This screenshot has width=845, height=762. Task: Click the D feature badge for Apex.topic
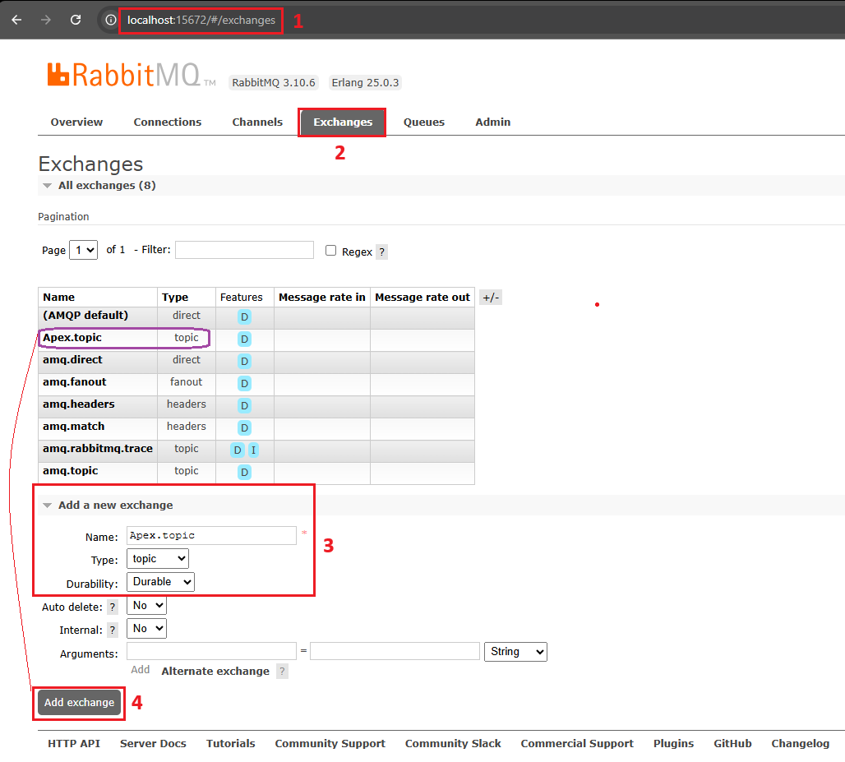(x=244, y=339)
